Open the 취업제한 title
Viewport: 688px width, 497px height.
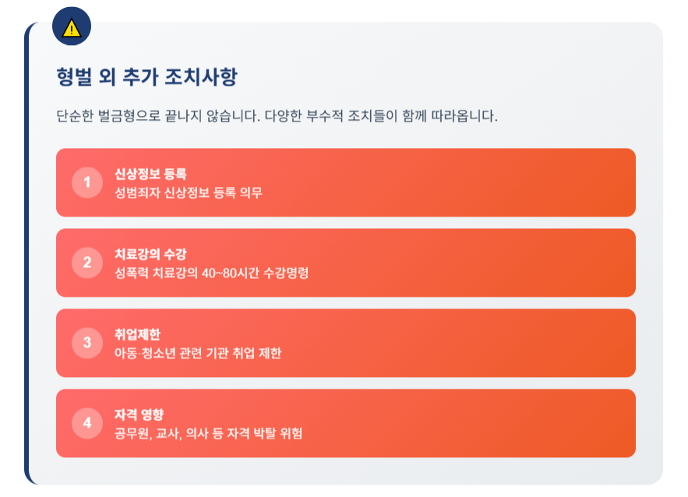(x=137, y=334)
